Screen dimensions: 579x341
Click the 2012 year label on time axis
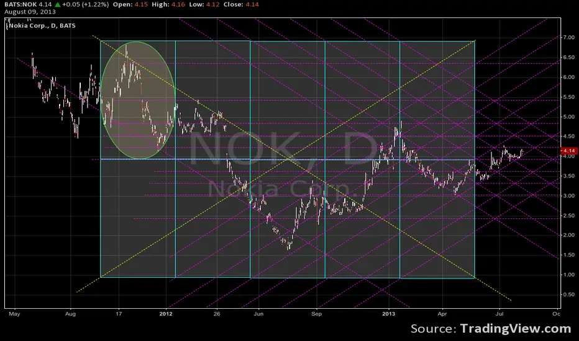(166, 314)
